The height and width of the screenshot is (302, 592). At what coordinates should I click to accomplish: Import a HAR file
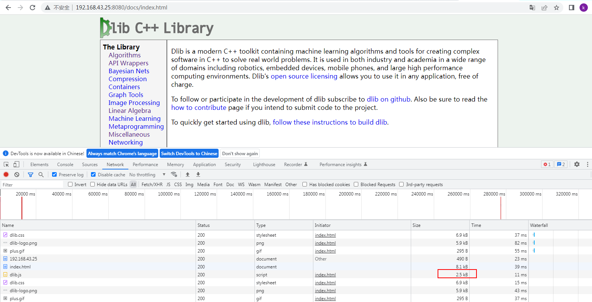coord(188,174)
